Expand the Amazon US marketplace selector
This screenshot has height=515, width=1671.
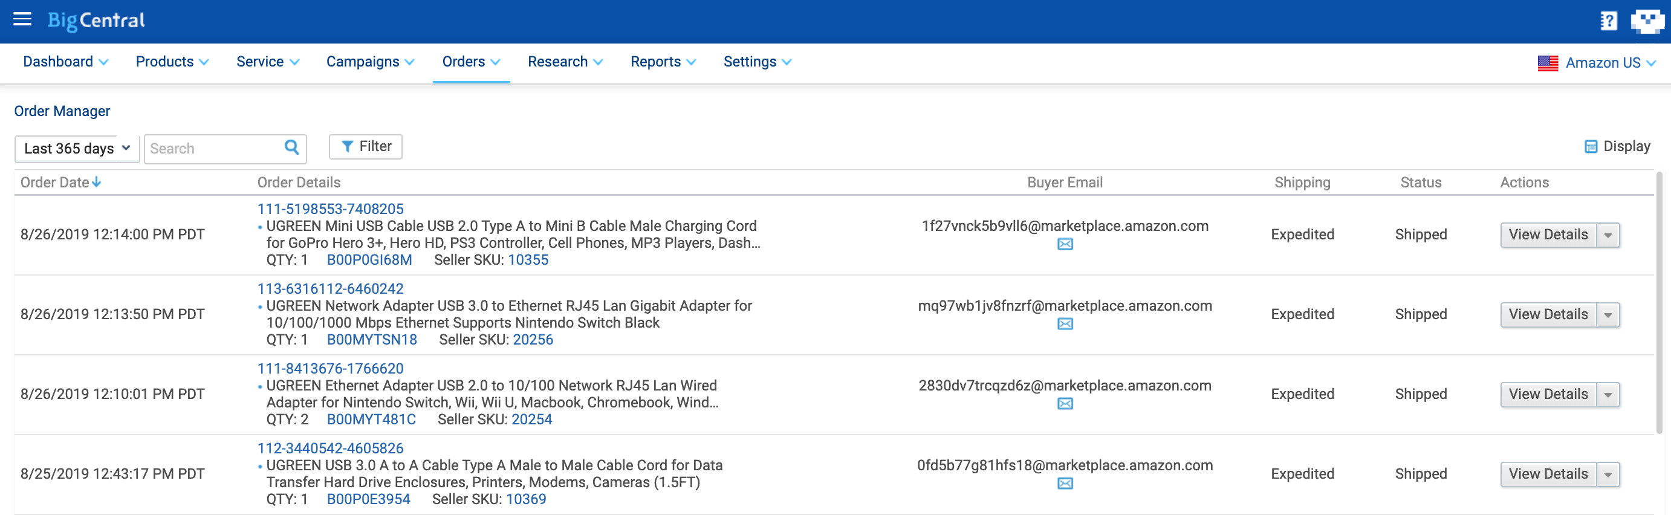point(1611,63)
